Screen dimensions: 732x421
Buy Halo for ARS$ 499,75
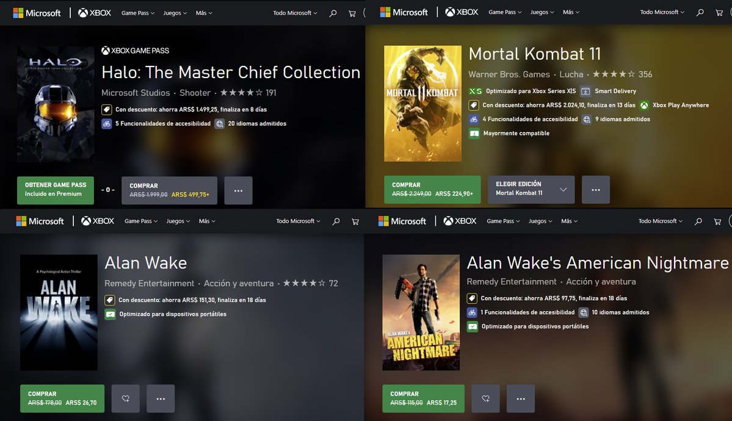[170, 190]
